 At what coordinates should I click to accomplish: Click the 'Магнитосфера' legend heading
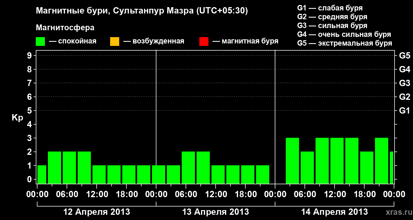65,28
